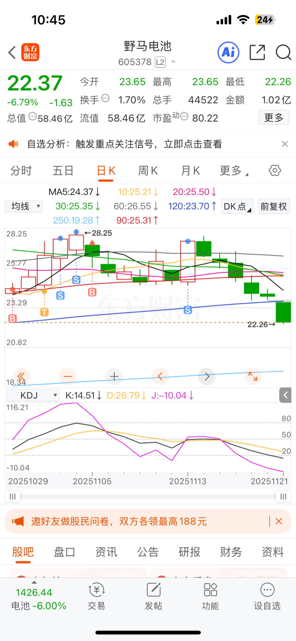Screen dimensions: 296x641
Task: Tap the K:14.51 KDJ value
Action: pos(83,395)
